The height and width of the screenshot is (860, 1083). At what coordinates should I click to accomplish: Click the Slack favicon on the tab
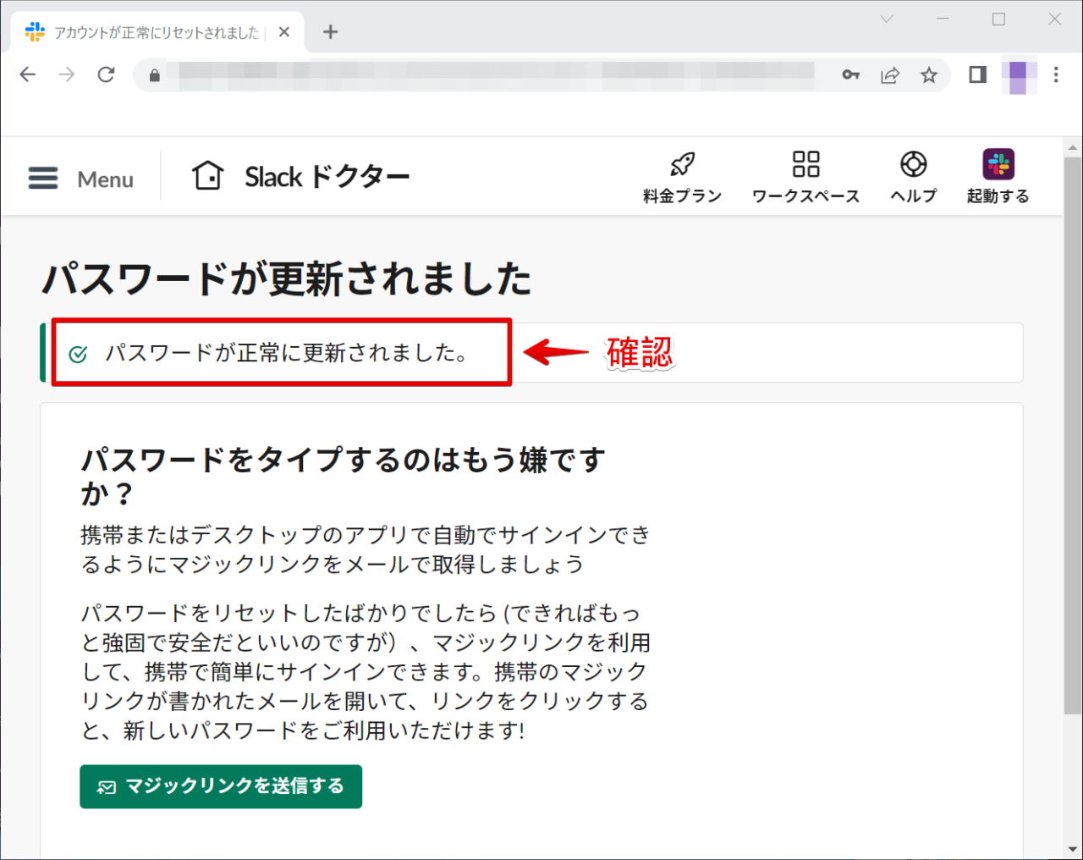click(35, 32)
